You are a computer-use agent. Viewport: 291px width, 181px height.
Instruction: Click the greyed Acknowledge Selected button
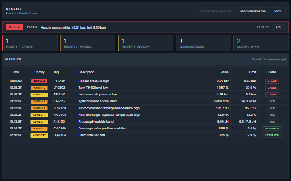click(x=215, y=11)
